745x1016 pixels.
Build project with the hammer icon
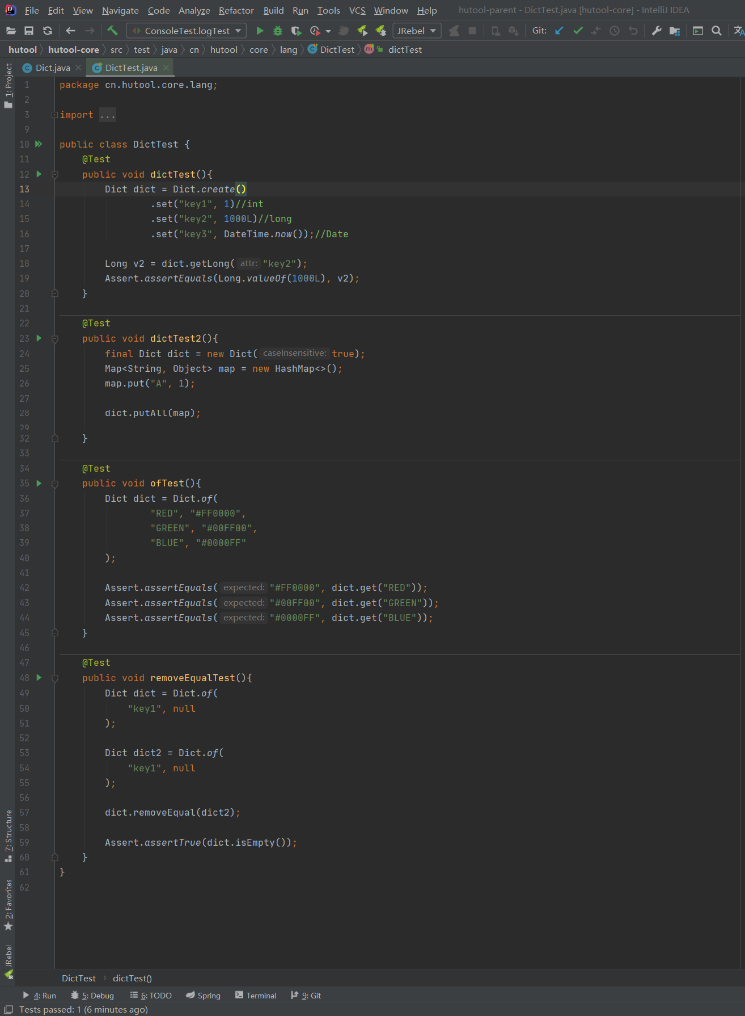112,31
